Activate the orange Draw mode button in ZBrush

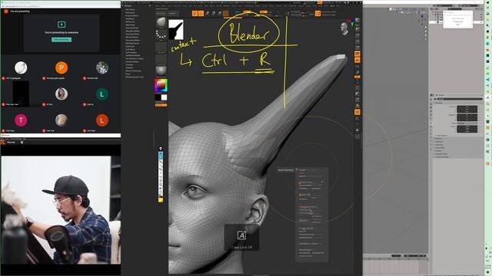click(x=201, y=13)
